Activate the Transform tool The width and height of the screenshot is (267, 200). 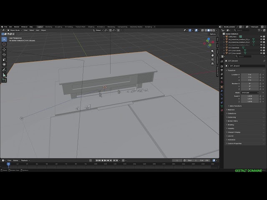click(x=4, y=65)
